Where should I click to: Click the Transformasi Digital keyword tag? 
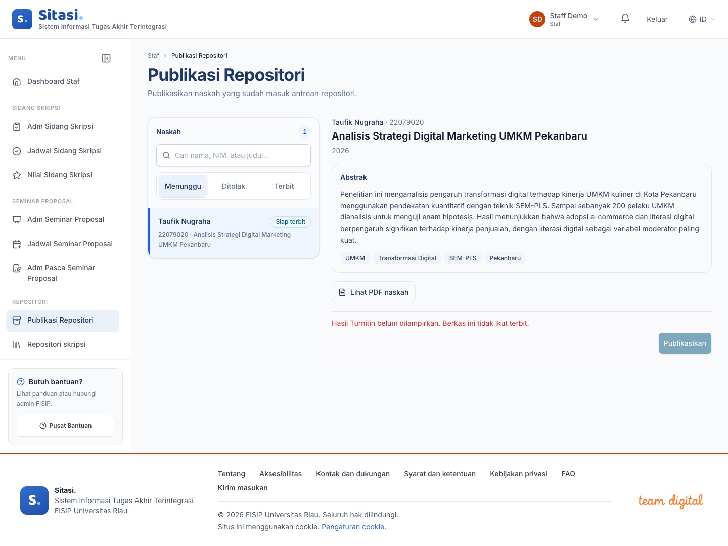click(407, 258)
